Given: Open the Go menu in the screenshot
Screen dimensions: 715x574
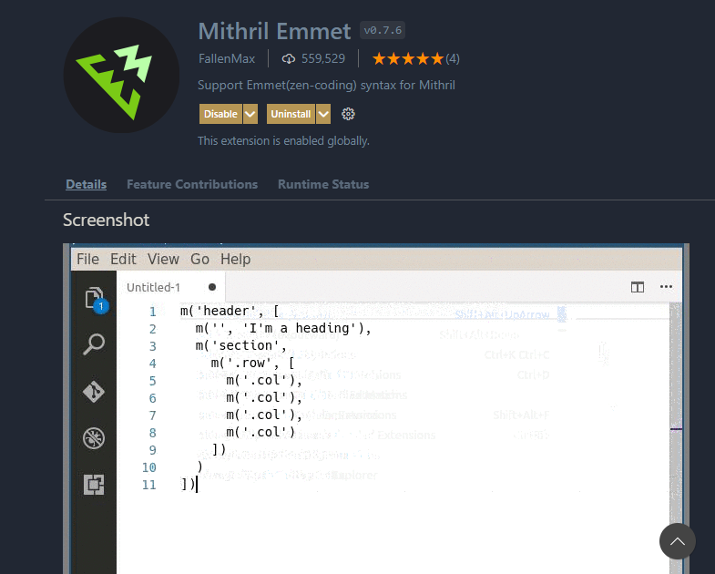Looking at the screenshot, I should pyautogui.click(x=199, y=259).
